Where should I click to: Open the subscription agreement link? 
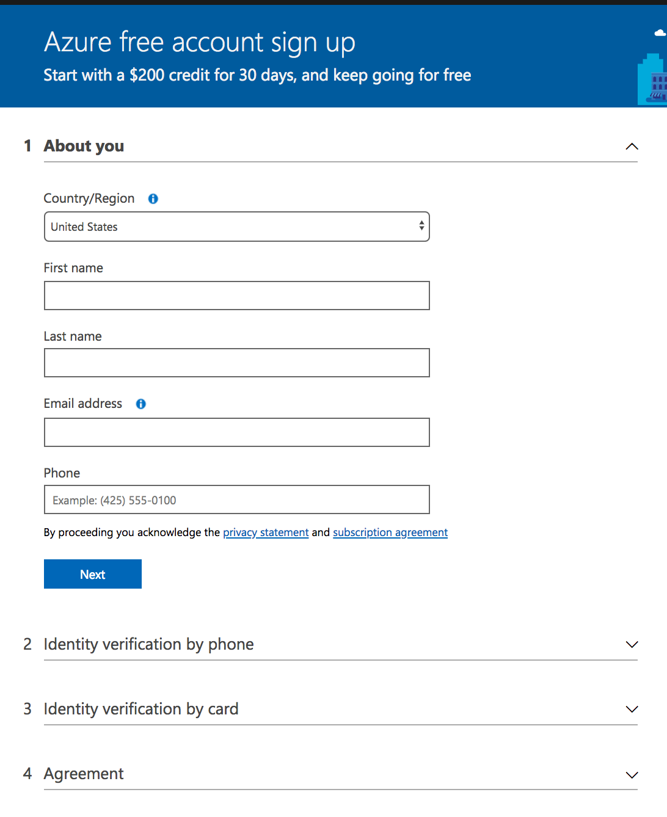390,532
